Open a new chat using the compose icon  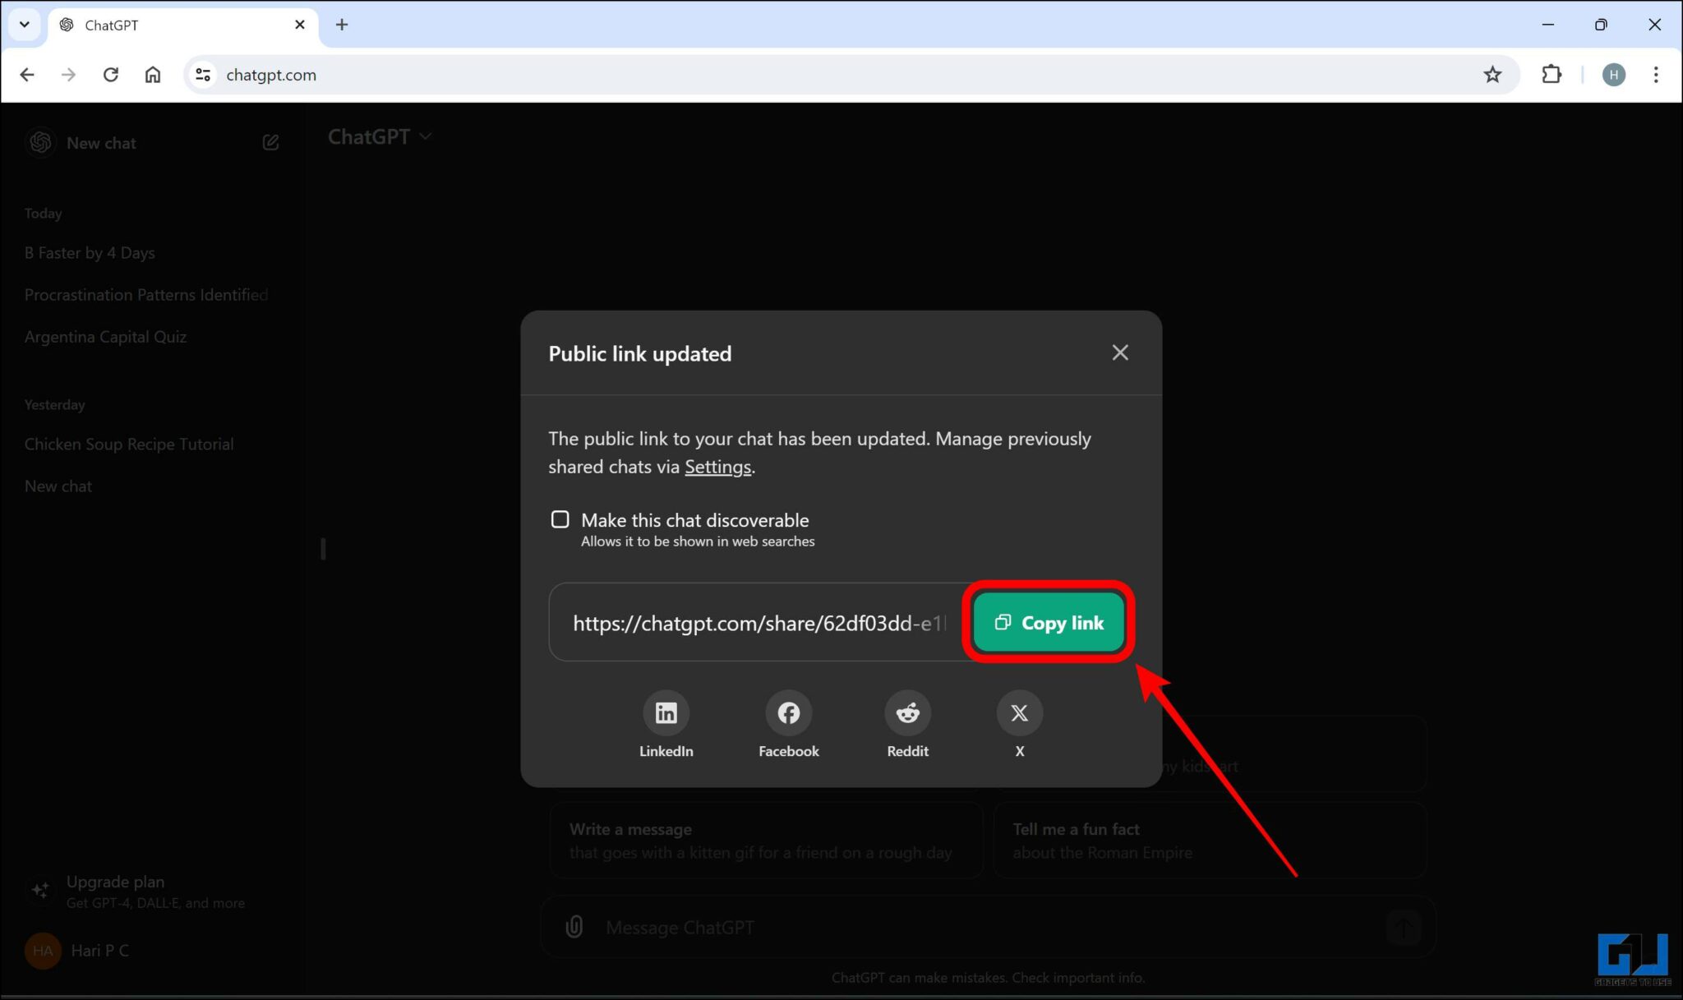(270, 141)
